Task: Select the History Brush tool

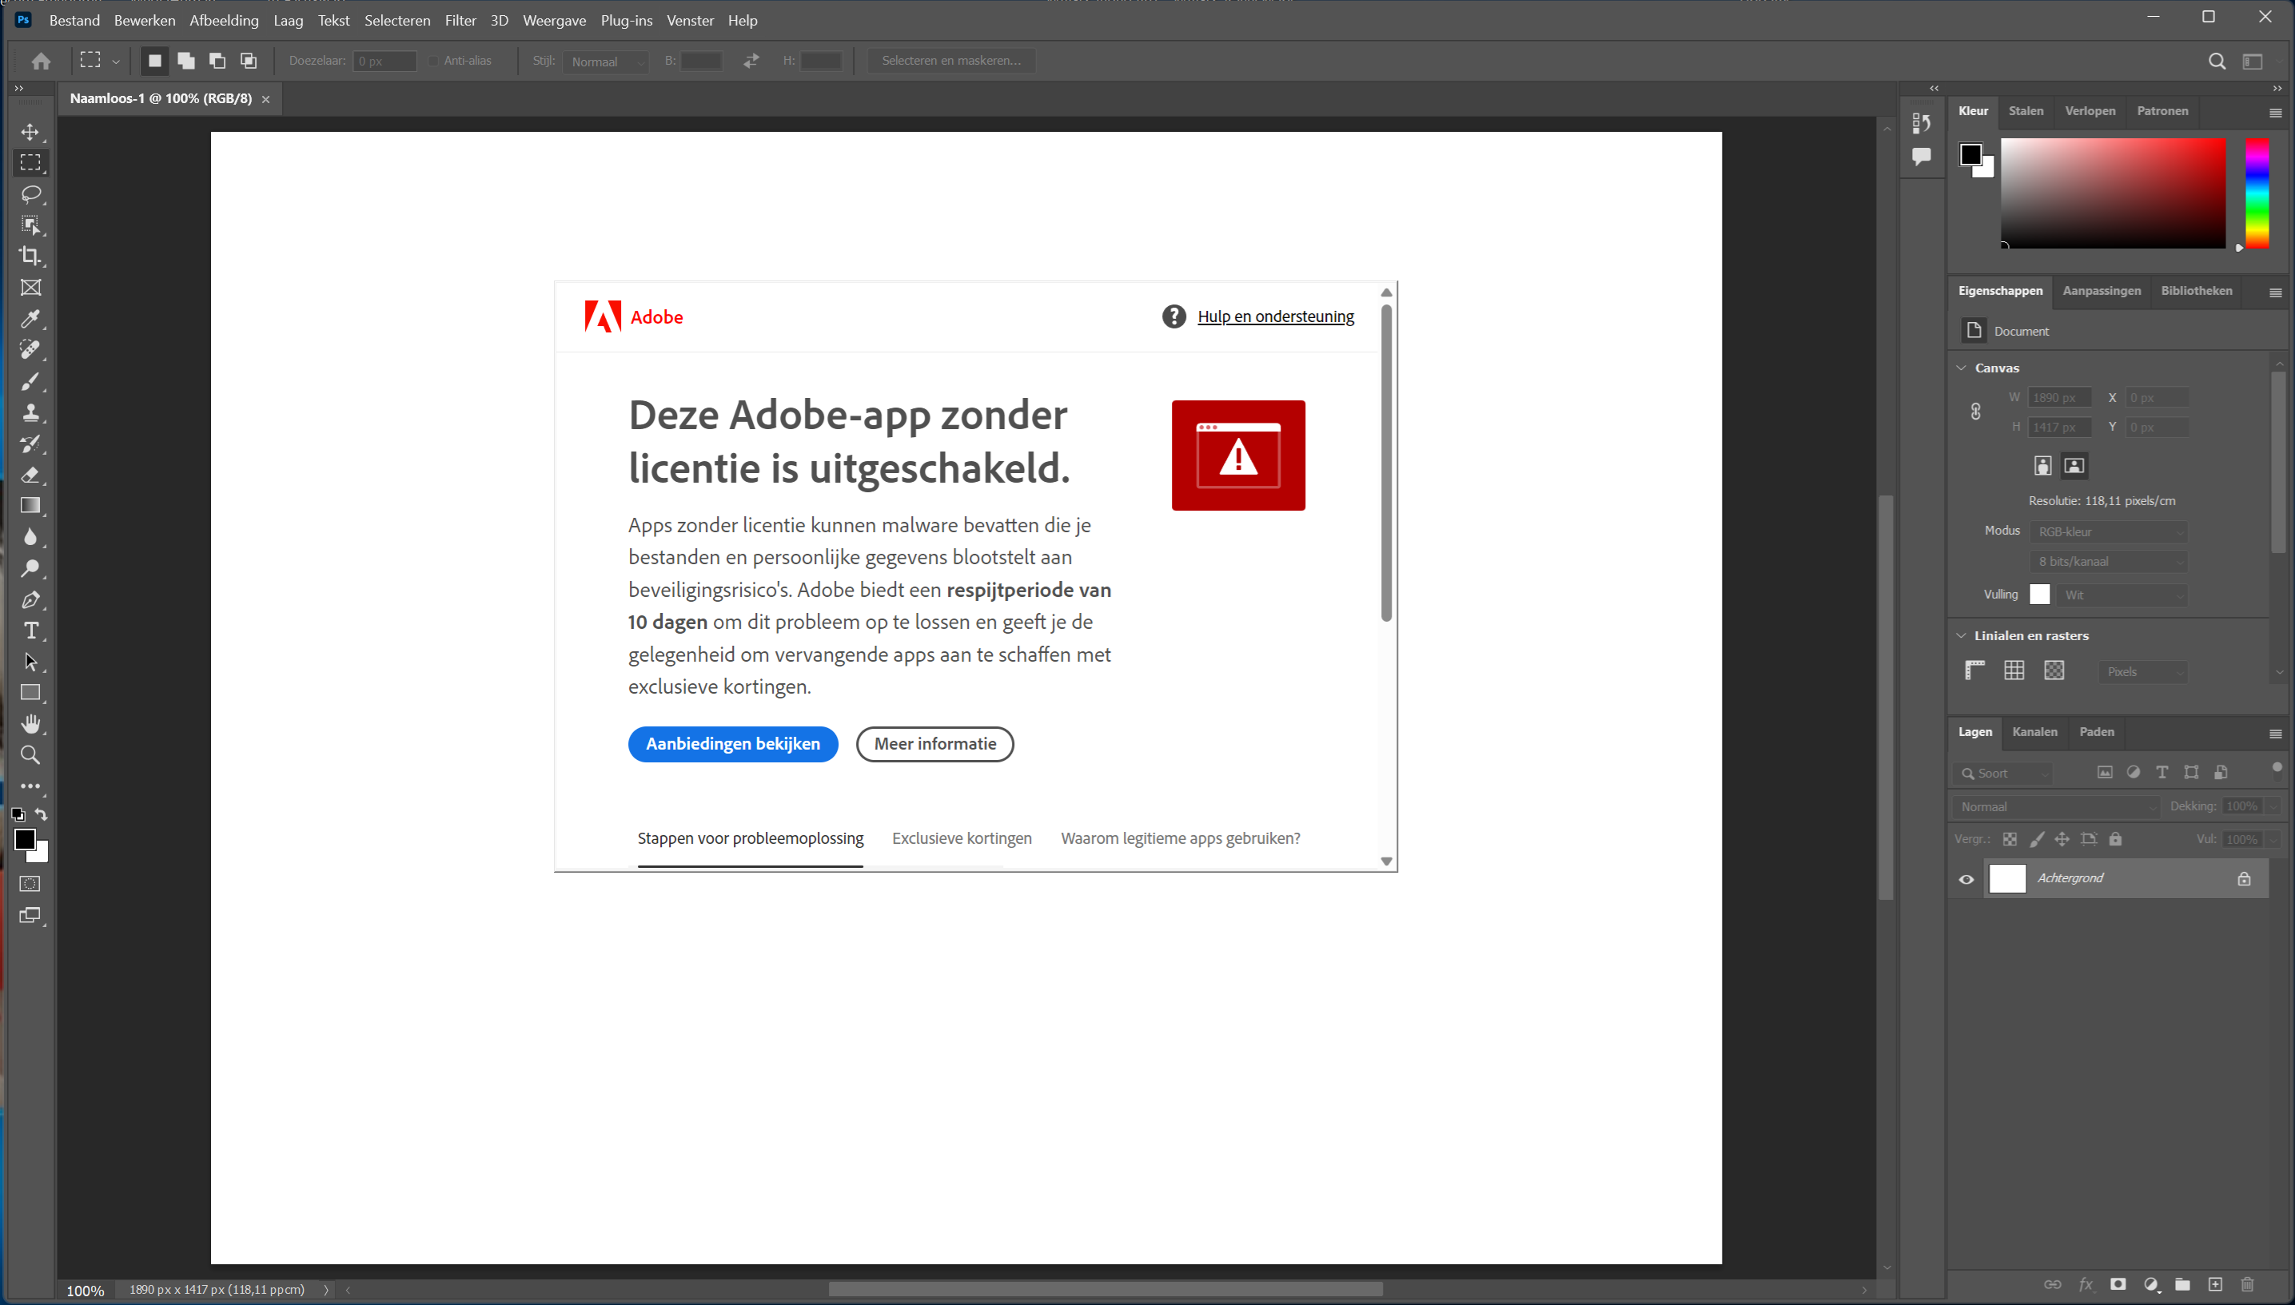Action: [x=30, y=443]
